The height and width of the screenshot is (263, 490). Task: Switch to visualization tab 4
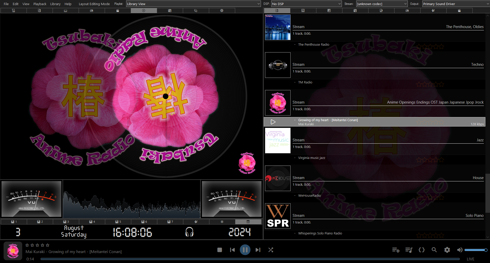[x=92, y=222]
